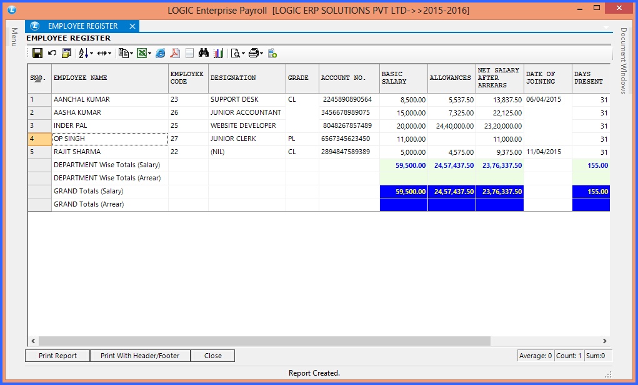Export report as HTML
The height and width of the screenshot is (385, 638).
(161, 53)
